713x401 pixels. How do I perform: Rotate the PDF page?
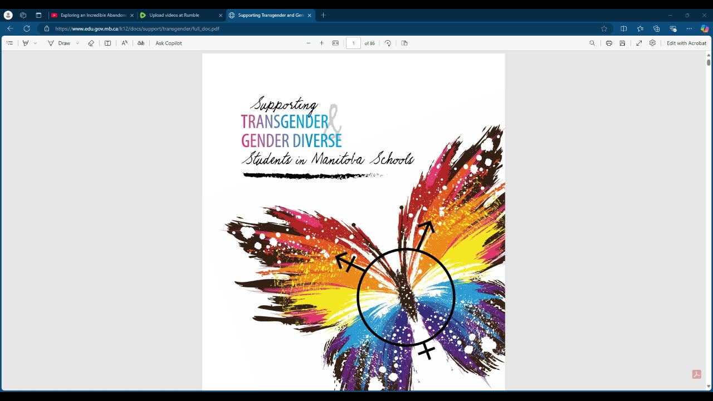point(388,43)
